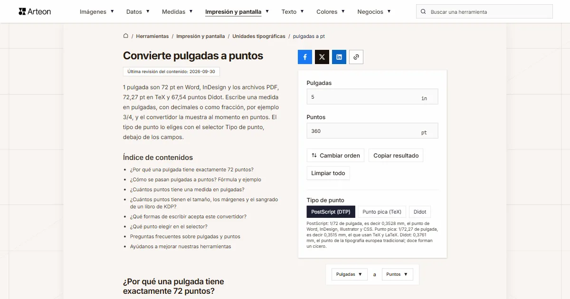Expand the Medidas menu
The height and width of the screenshot is (299, 570).
click(177, 12)
